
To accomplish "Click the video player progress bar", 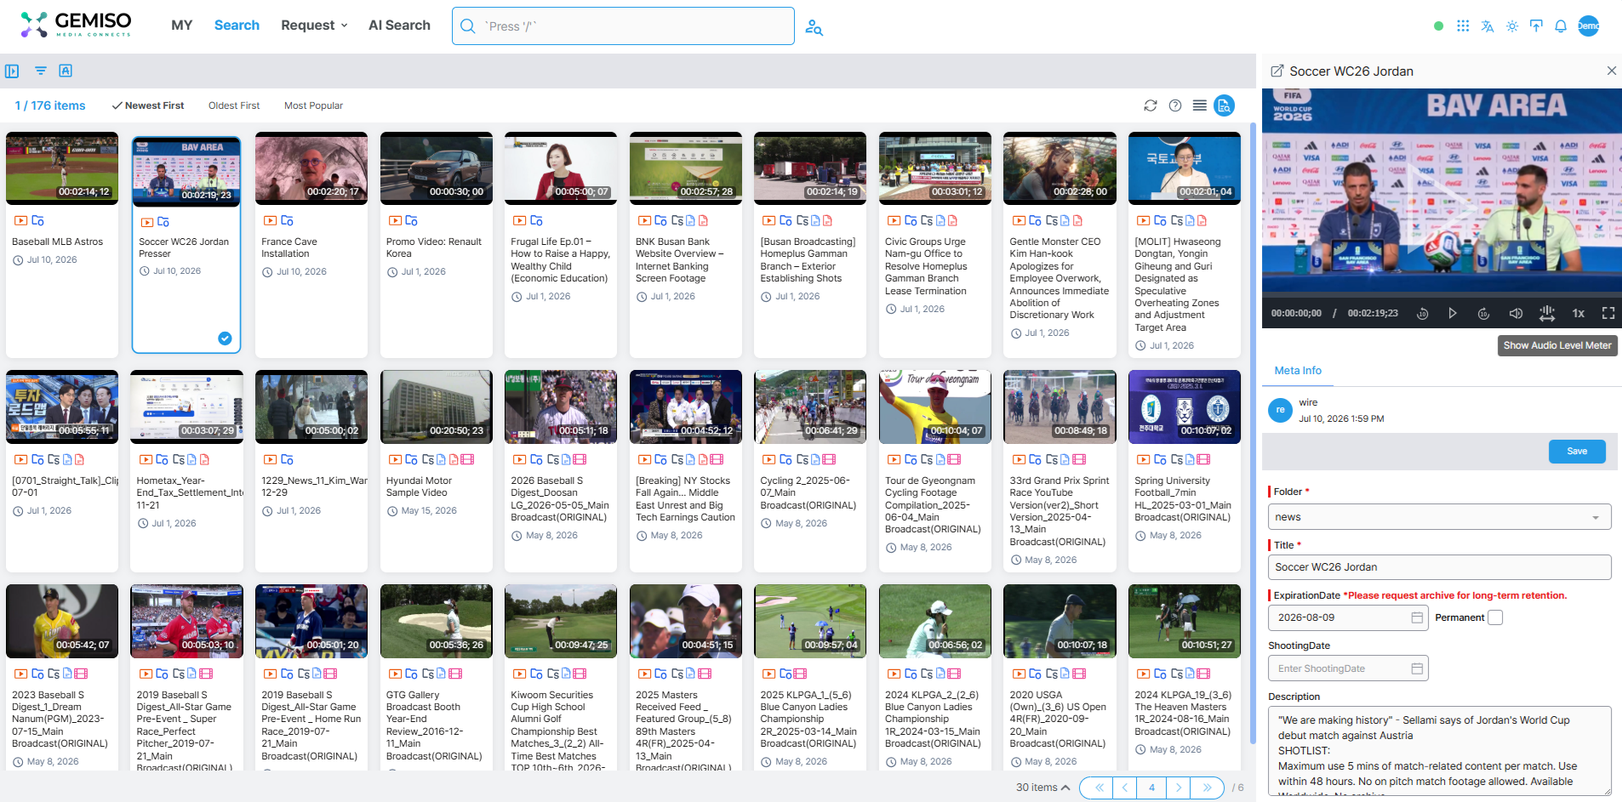I will tap(1442, 295).
